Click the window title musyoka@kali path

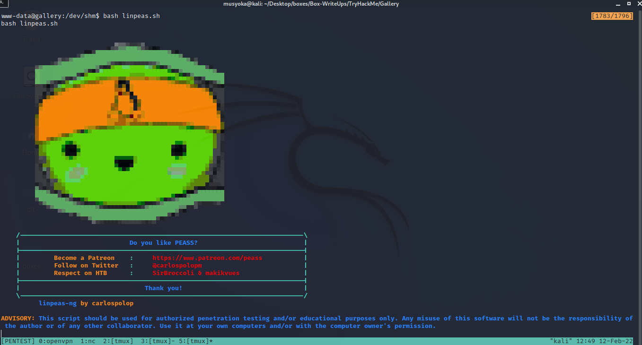[311, 4]
